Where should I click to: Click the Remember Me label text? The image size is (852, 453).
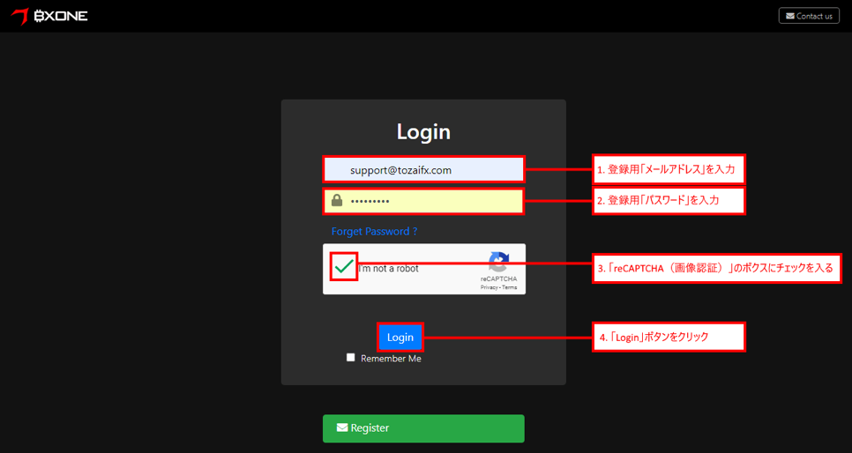(391, 359)
